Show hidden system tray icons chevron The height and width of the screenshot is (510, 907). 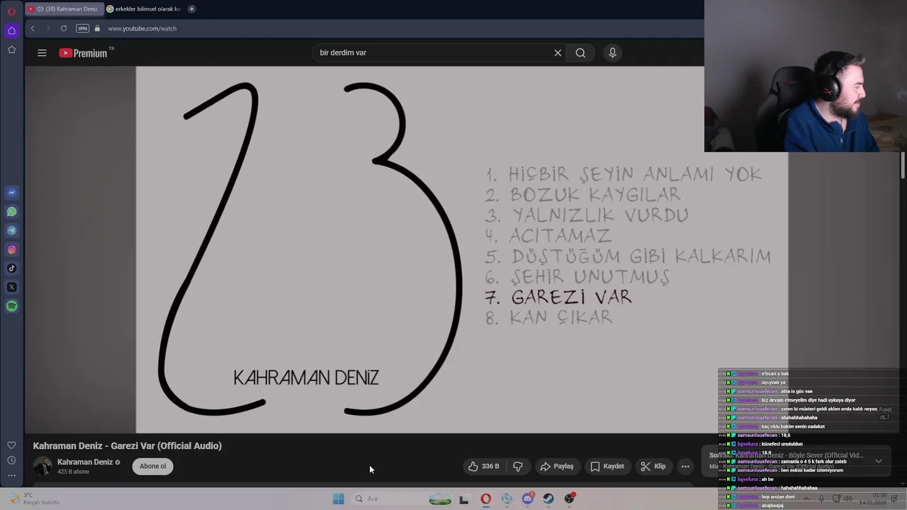[x=806, y=499]
